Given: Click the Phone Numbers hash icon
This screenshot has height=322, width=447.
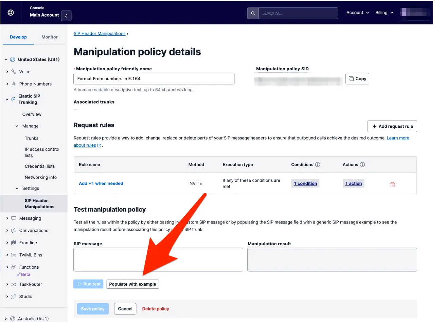Looking at the screenshot, I should click(14, 84).
